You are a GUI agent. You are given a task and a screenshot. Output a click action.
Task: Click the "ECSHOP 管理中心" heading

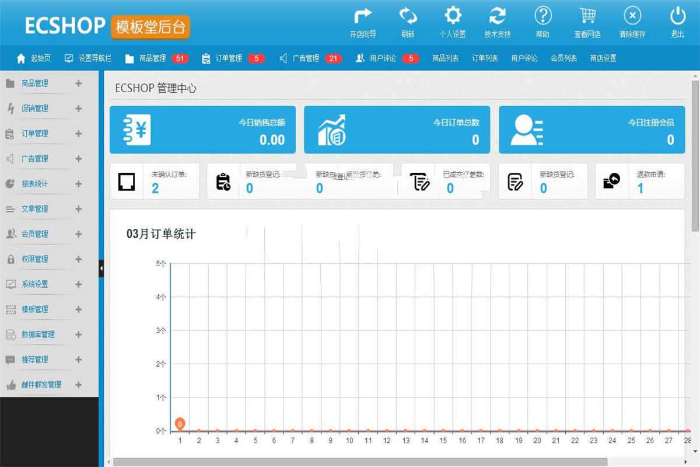[156, 89]
